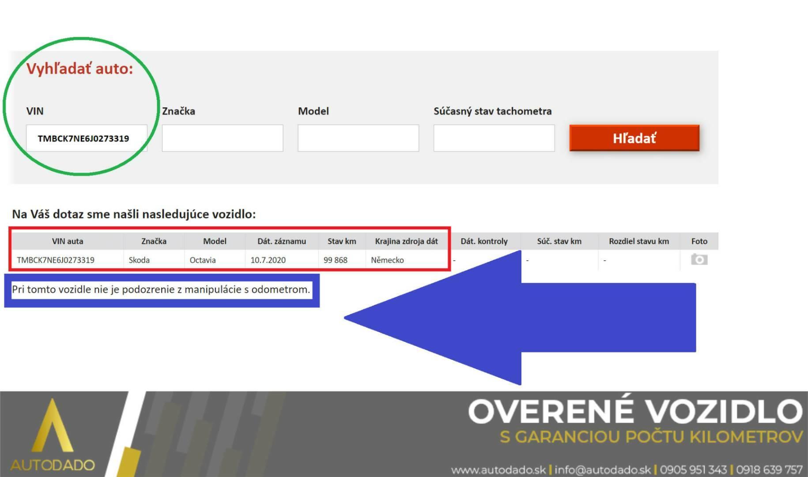Click the OVERENÉ VOZIDLO banner title

(x=635, y=411)
